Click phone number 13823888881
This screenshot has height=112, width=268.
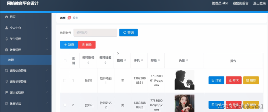coord(140,80)
